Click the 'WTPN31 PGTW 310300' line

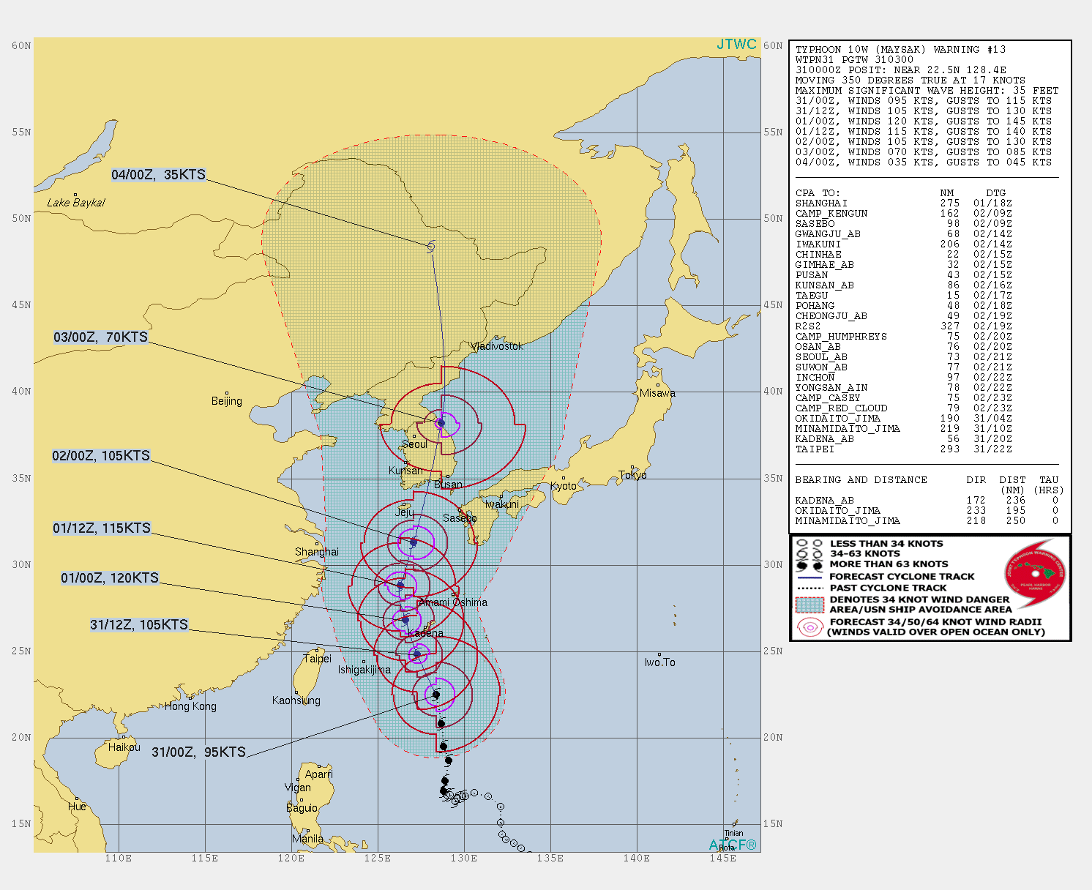[854, 60]
